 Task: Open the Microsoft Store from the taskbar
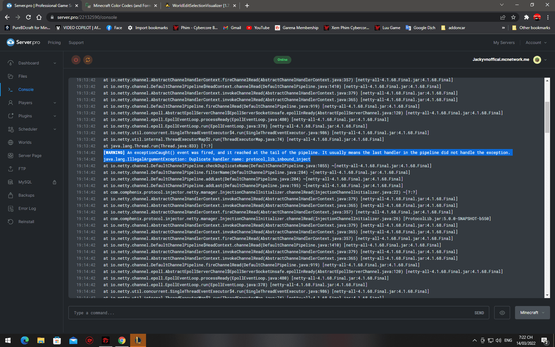[x=57, y=340]
